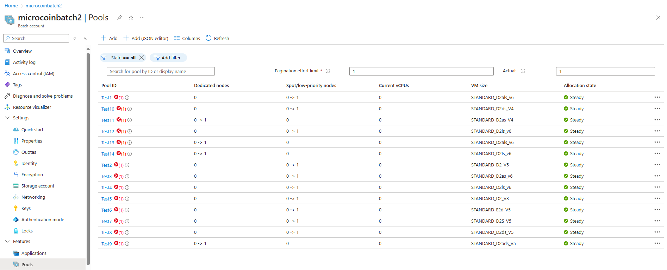Open Applications feature

[x=34, y=253]
